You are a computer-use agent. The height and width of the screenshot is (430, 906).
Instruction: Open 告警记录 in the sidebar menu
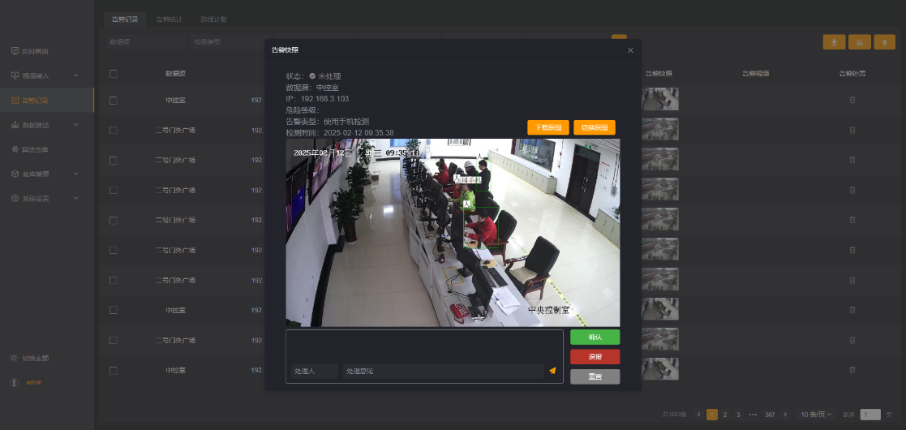click(x=47, y=100)
